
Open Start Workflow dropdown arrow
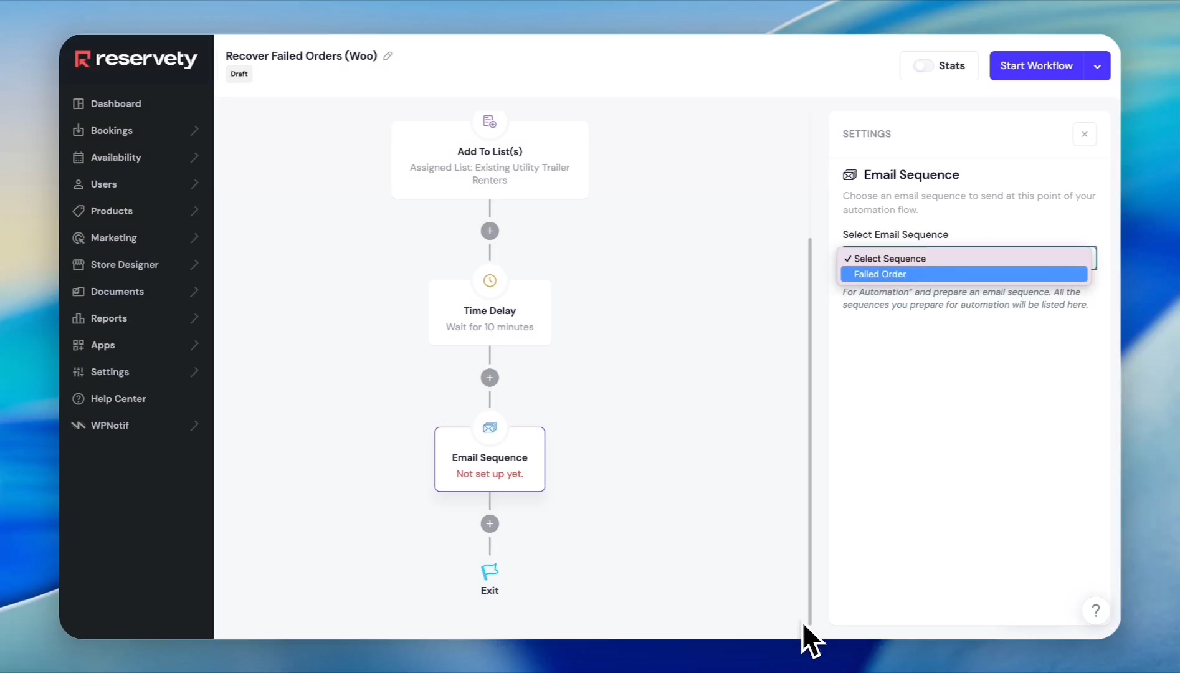point(1097,66)
